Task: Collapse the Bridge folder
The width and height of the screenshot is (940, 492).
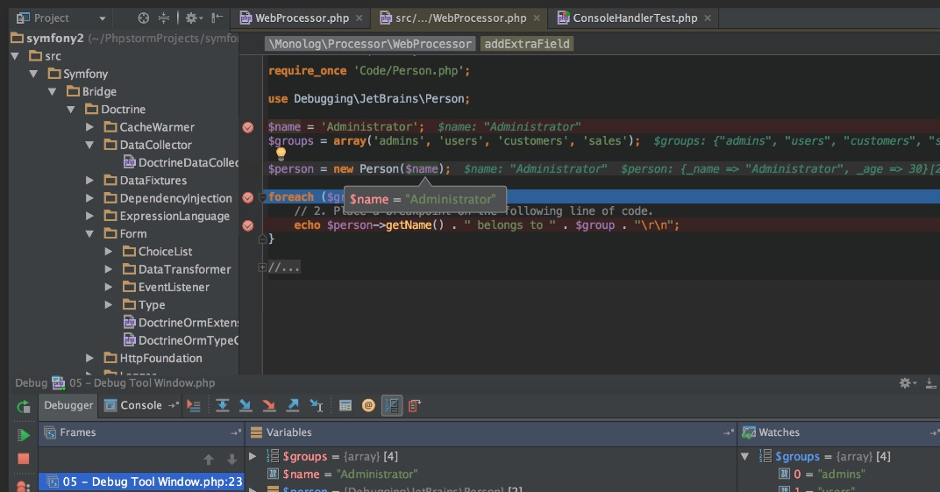Action: point(52,92)
